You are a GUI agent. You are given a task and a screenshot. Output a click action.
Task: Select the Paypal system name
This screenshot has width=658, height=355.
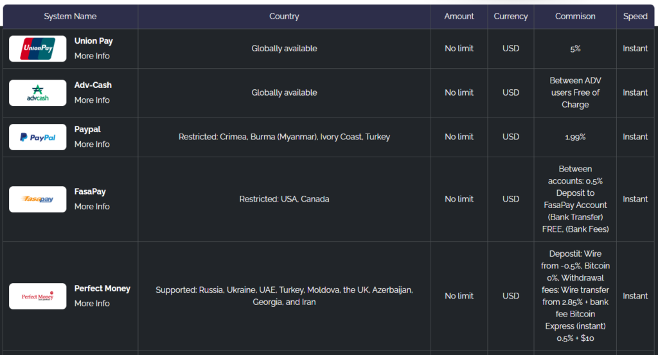coord(87,130)
